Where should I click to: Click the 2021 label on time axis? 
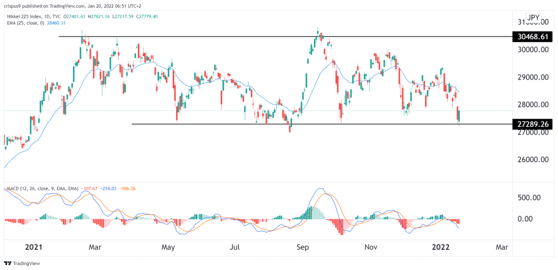(34, 247)
